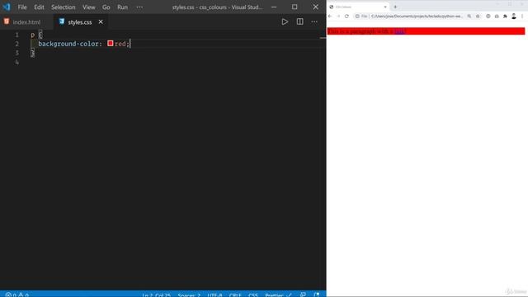The height and width of the screenshot is (297, 528).
Task: Bookmark this page with the star icon
Action: click(x=478, y=16)
